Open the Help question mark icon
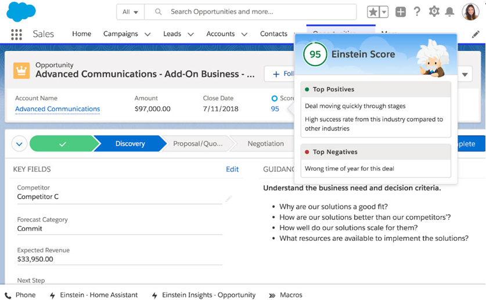The height and width of the screenshot is (300, 486). pyautogui.click(x=417, y=12)
